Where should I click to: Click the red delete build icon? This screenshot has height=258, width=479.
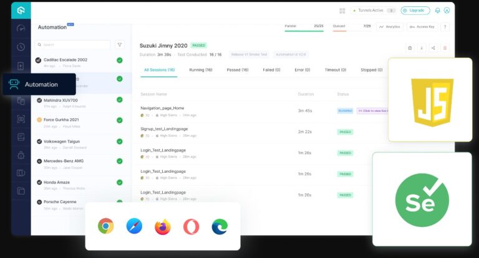[x=443, y=48]
